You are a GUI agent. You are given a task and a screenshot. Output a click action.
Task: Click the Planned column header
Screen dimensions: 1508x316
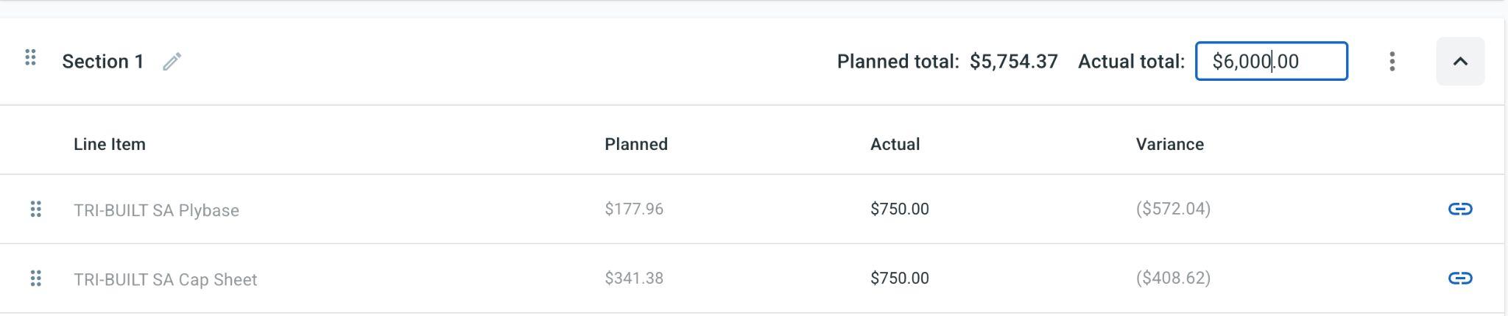pos(636,144)
